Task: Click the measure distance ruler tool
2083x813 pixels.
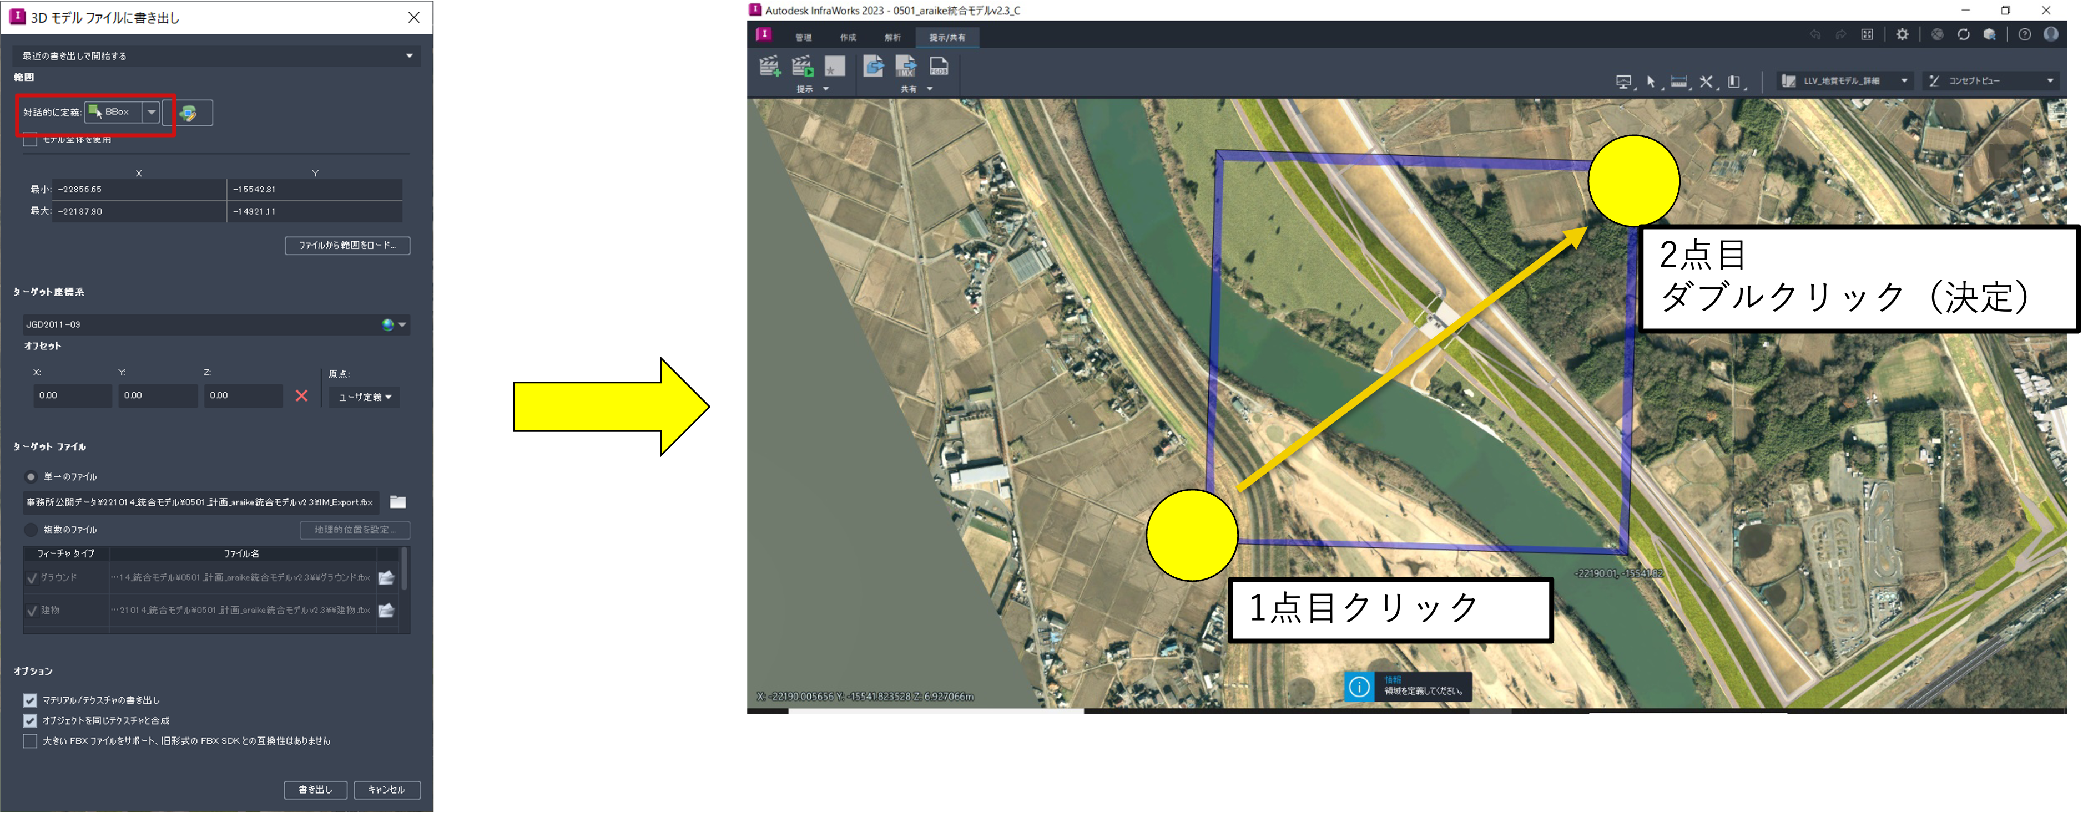Action: point(1679,82)
